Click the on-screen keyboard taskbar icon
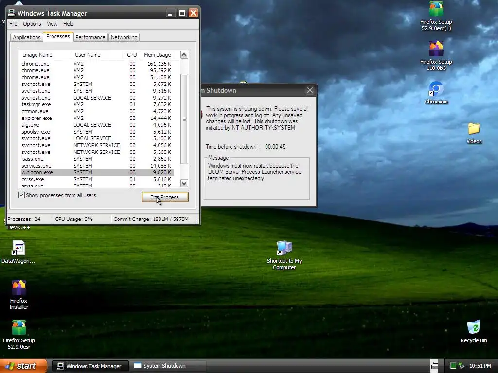Image resolution: width=498 pixels, height=373 pixels. (x=434, y=366)
